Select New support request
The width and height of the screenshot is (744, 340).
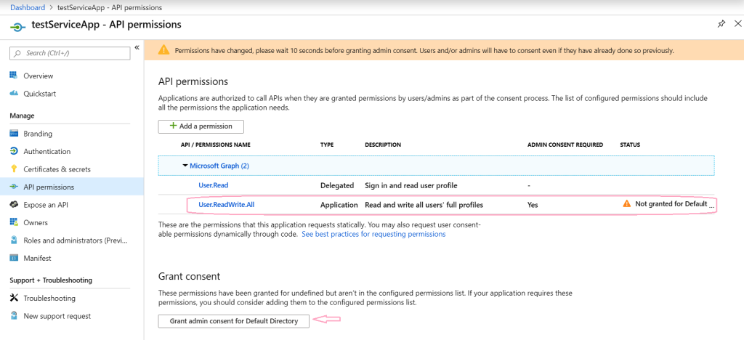pyautogui.click(x=57, y=316)
